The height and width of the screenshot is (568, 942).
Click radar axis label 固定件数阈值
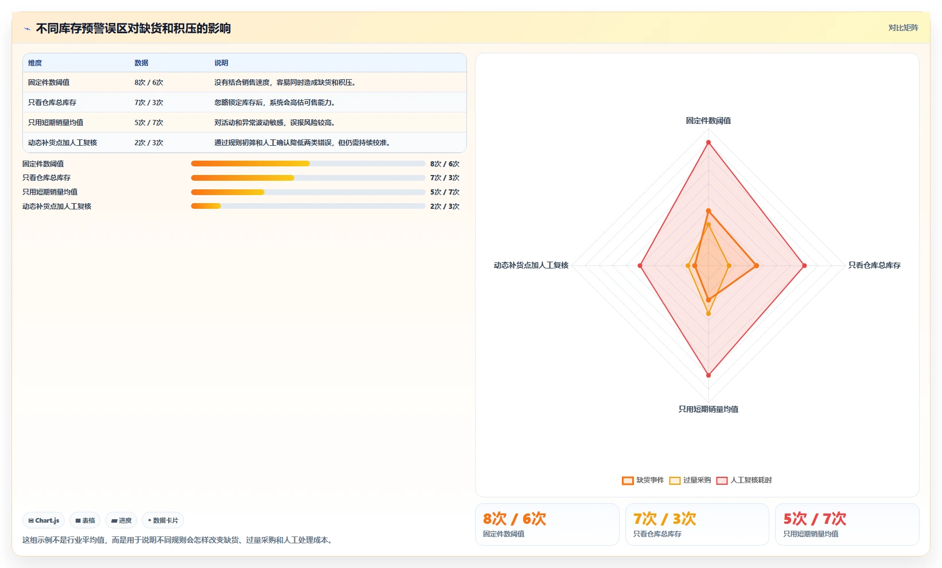(x=709, y=121)
